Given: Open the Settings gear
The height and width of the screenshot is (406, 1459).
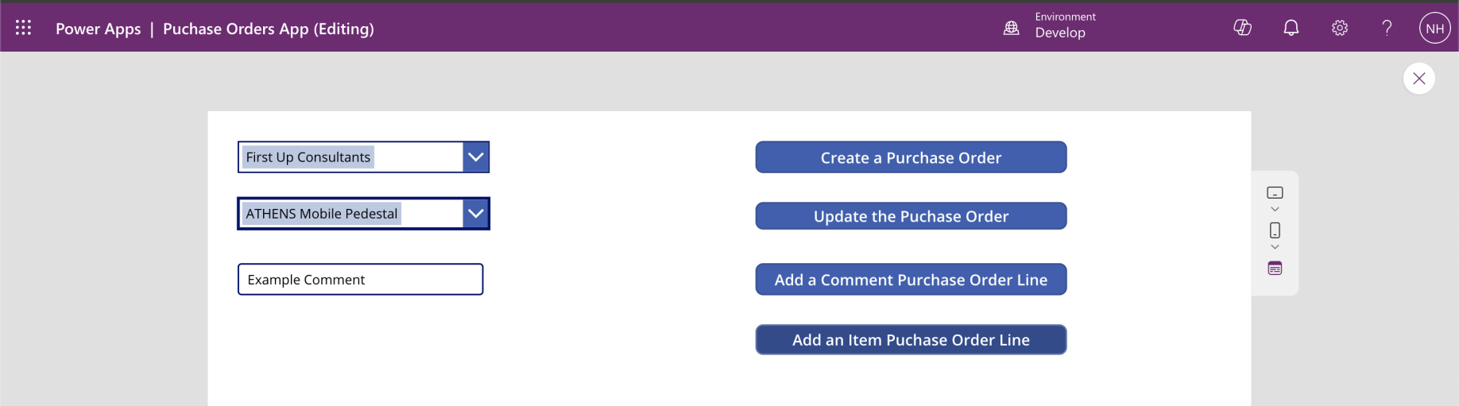Looking at the screenshot, I should tap(1340, 28).
